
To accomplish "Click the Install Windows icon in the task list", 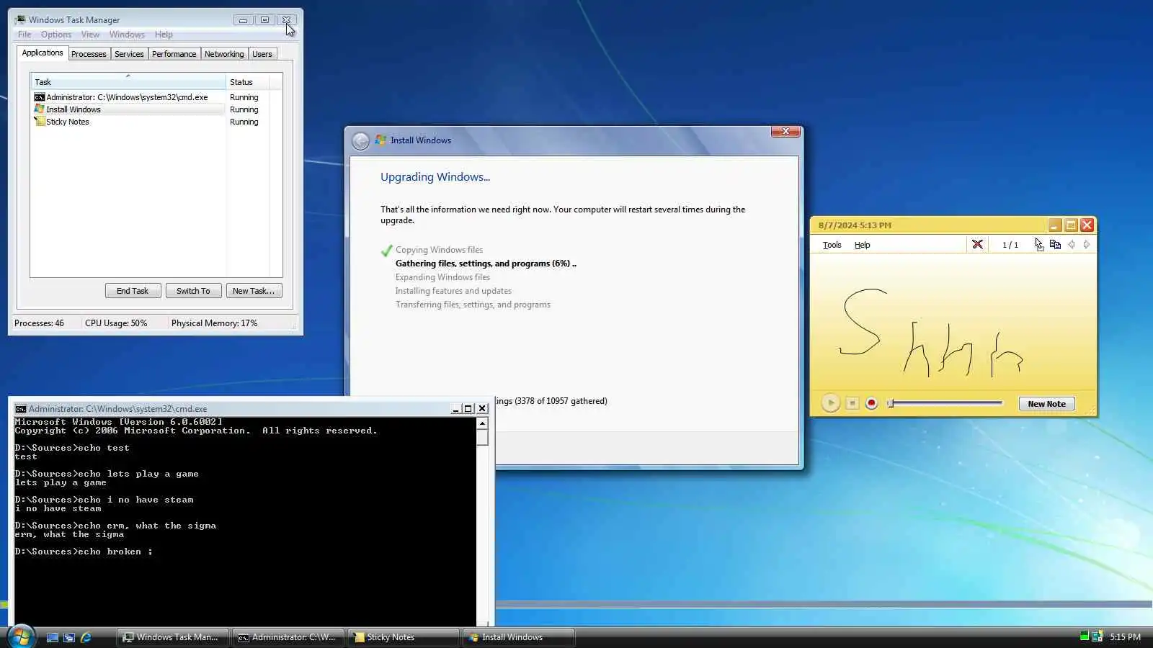I will pyautogui.click(x=40, y=109).
